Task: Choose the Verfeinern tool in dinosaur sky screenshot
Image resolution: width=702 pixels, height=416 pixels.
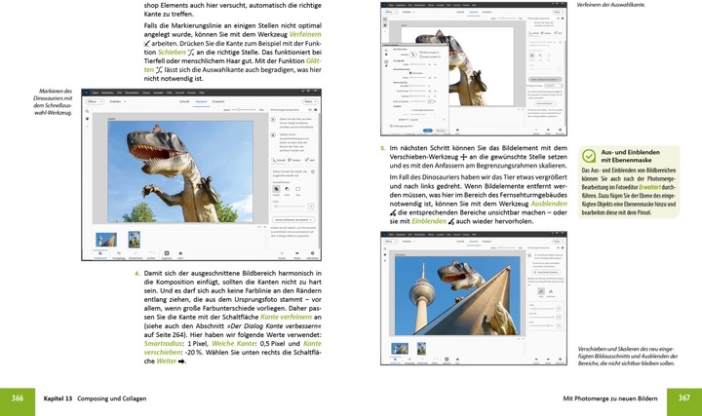Action: tap(309, 160)
